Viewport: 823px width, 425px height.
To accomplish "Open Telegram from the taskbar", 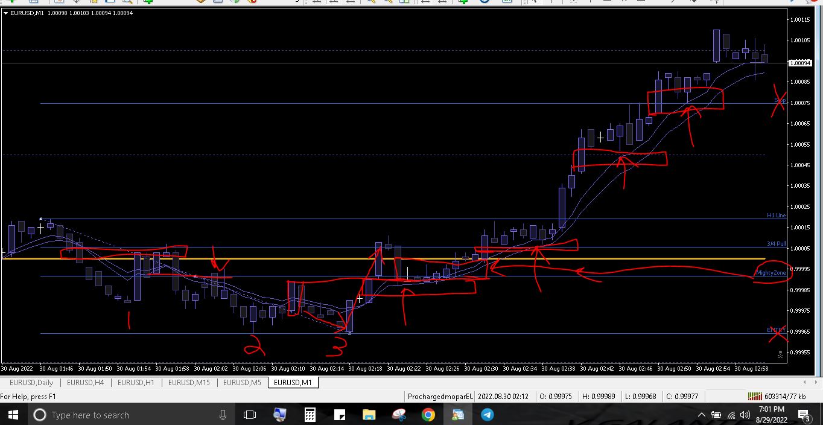I will point(487,415).
